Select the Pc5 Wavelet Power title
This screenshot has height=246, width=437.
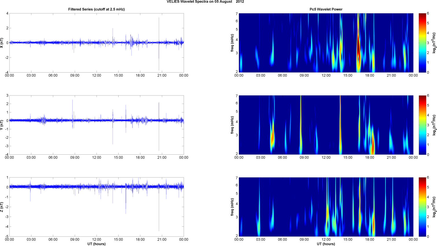pyautogui.click(x=326, y=9)
